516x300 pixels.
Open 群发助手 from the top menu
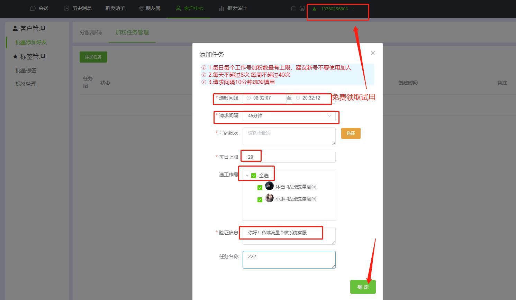(x=115, y=8)
